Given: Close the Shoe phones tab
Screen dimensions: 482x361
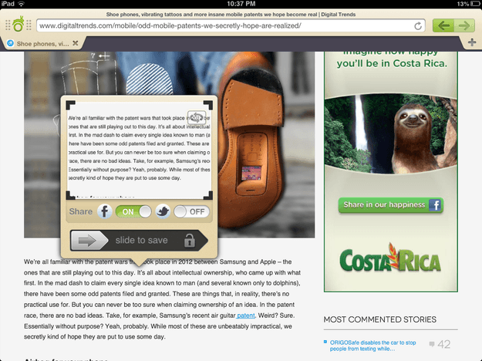Looking at the screenshot, I should click(x=76, y=43).
